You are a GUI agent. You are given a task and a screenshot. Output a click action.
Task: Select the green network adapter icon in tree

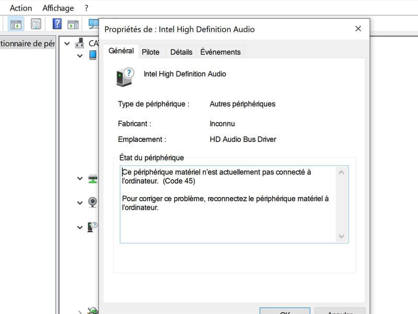click(92, 179)
